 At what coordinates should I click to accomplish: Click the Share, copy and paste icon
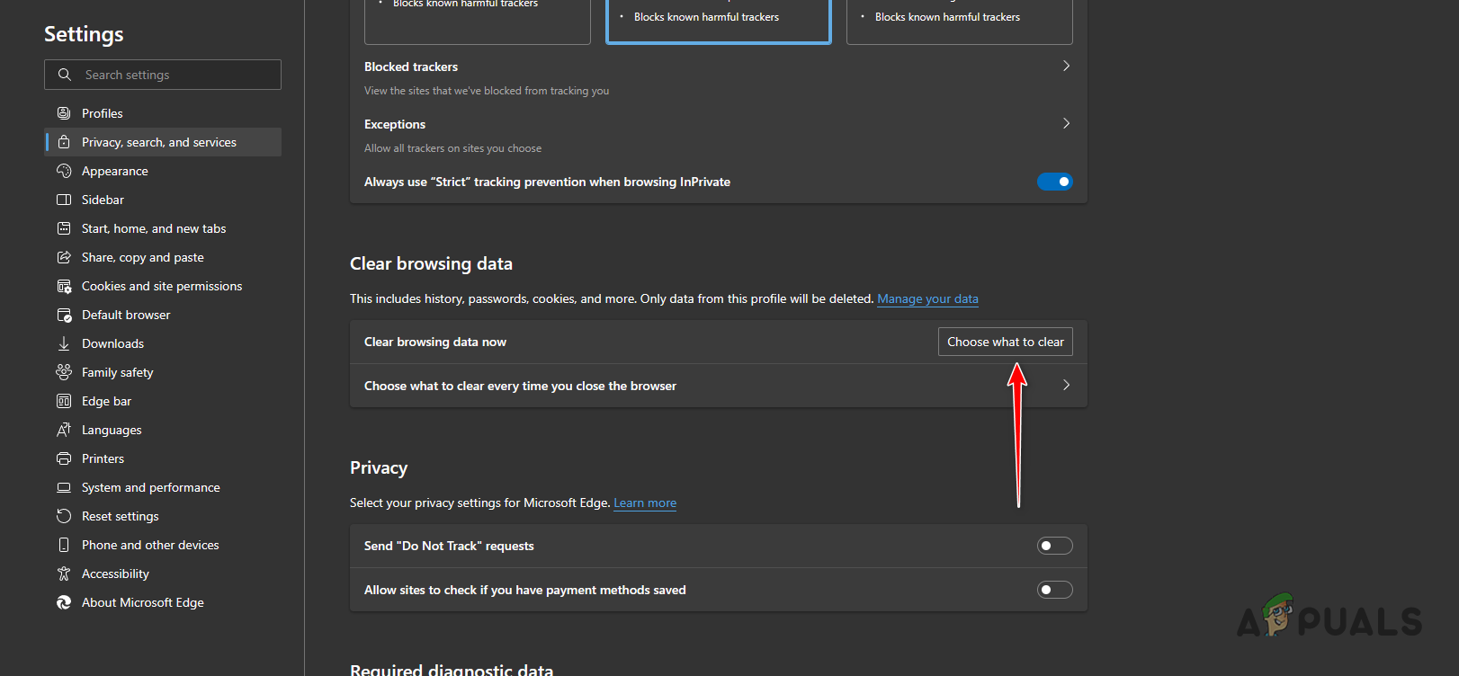tap(64, 257)
